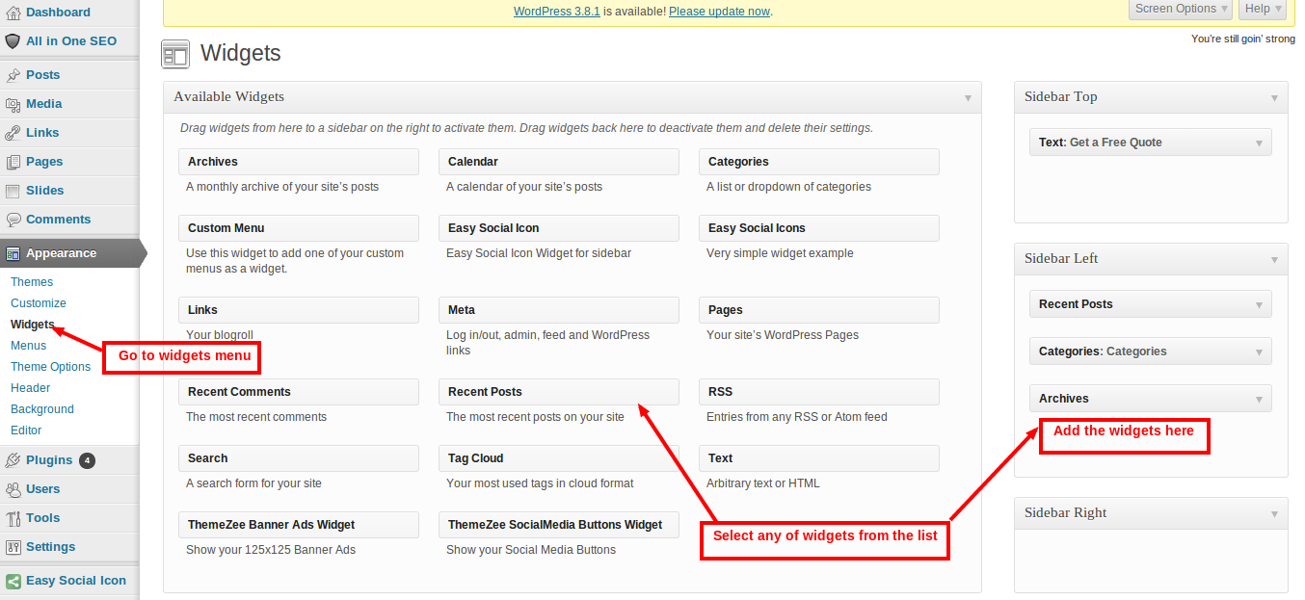The height and width of the screenshot is (600, 1305).
Task: Click the Sidebar Top panel title
Action: [x=1060, y=97]
